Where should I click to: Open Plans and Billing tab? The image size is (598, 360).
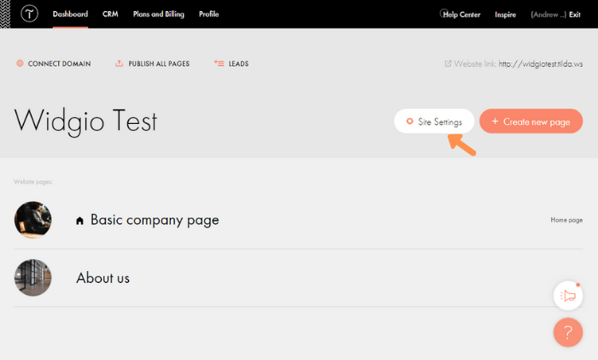pyautogui.click(x=159, y=15)
